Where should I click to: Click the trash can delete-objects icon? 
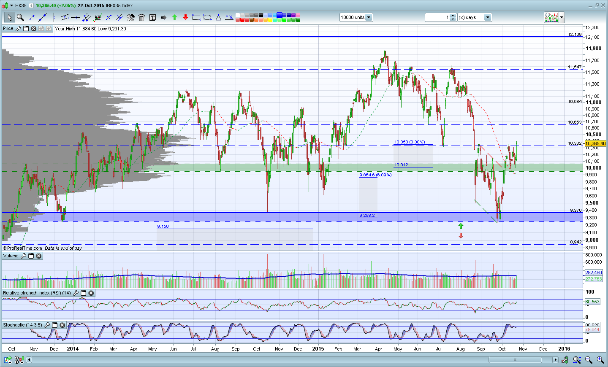click(x=141, y=17)
